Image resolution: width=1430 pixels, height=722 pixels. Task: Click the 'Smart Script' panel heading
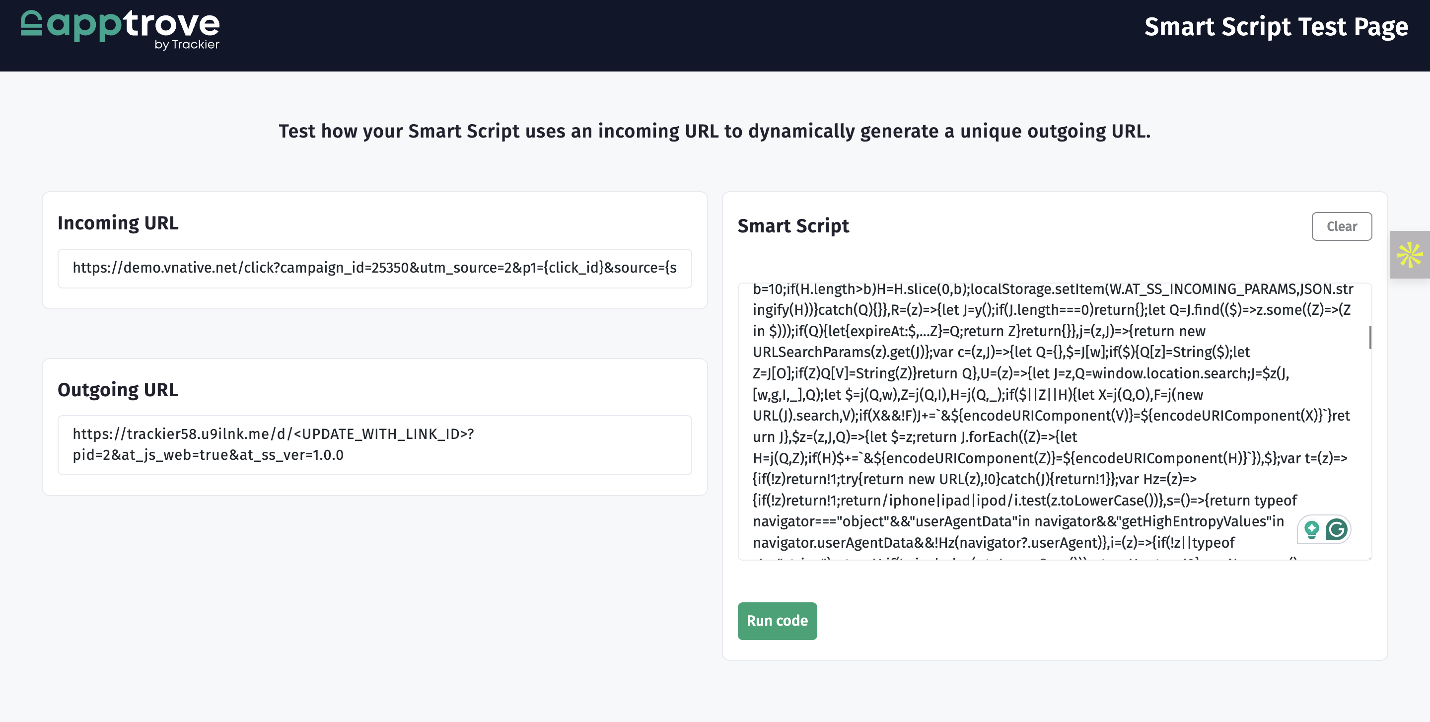pyautogui.click(x=793, y=226)
